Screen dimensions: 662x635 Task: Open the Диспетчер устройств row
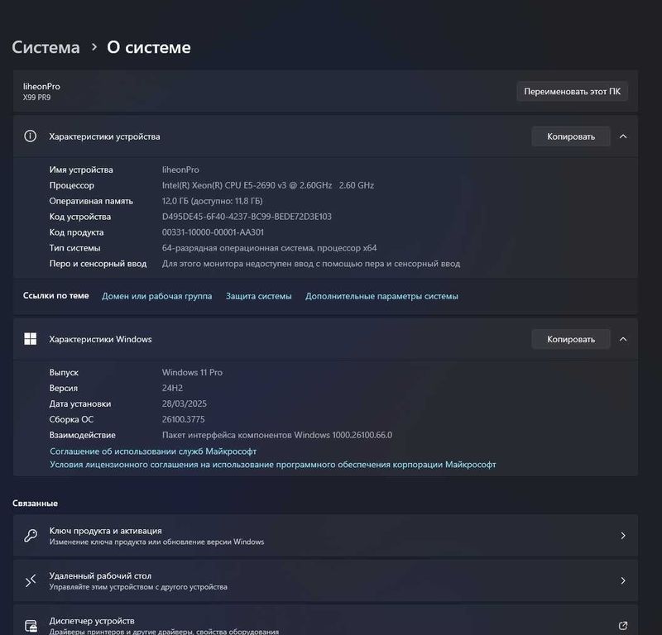(x=325, y=620)
